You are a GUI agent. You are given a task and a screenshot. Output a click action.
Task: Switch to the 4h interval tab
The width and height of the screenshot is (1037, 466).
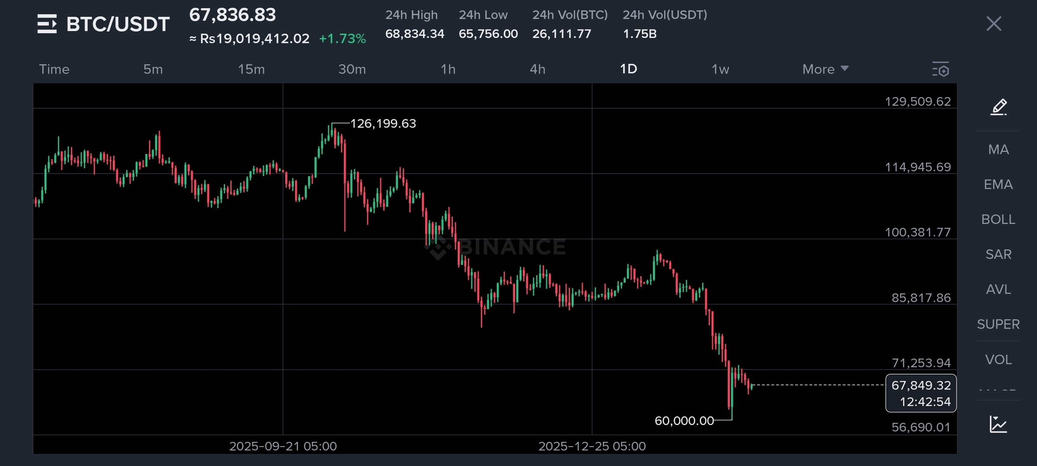[538, 69]
